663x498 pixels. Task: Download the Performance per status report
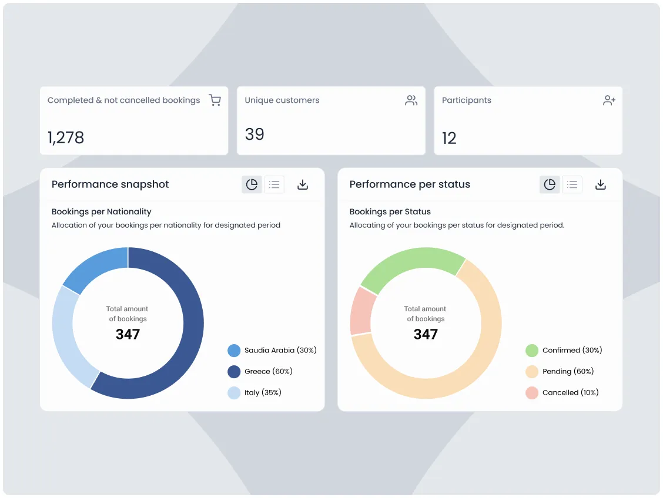pos(601,184)
